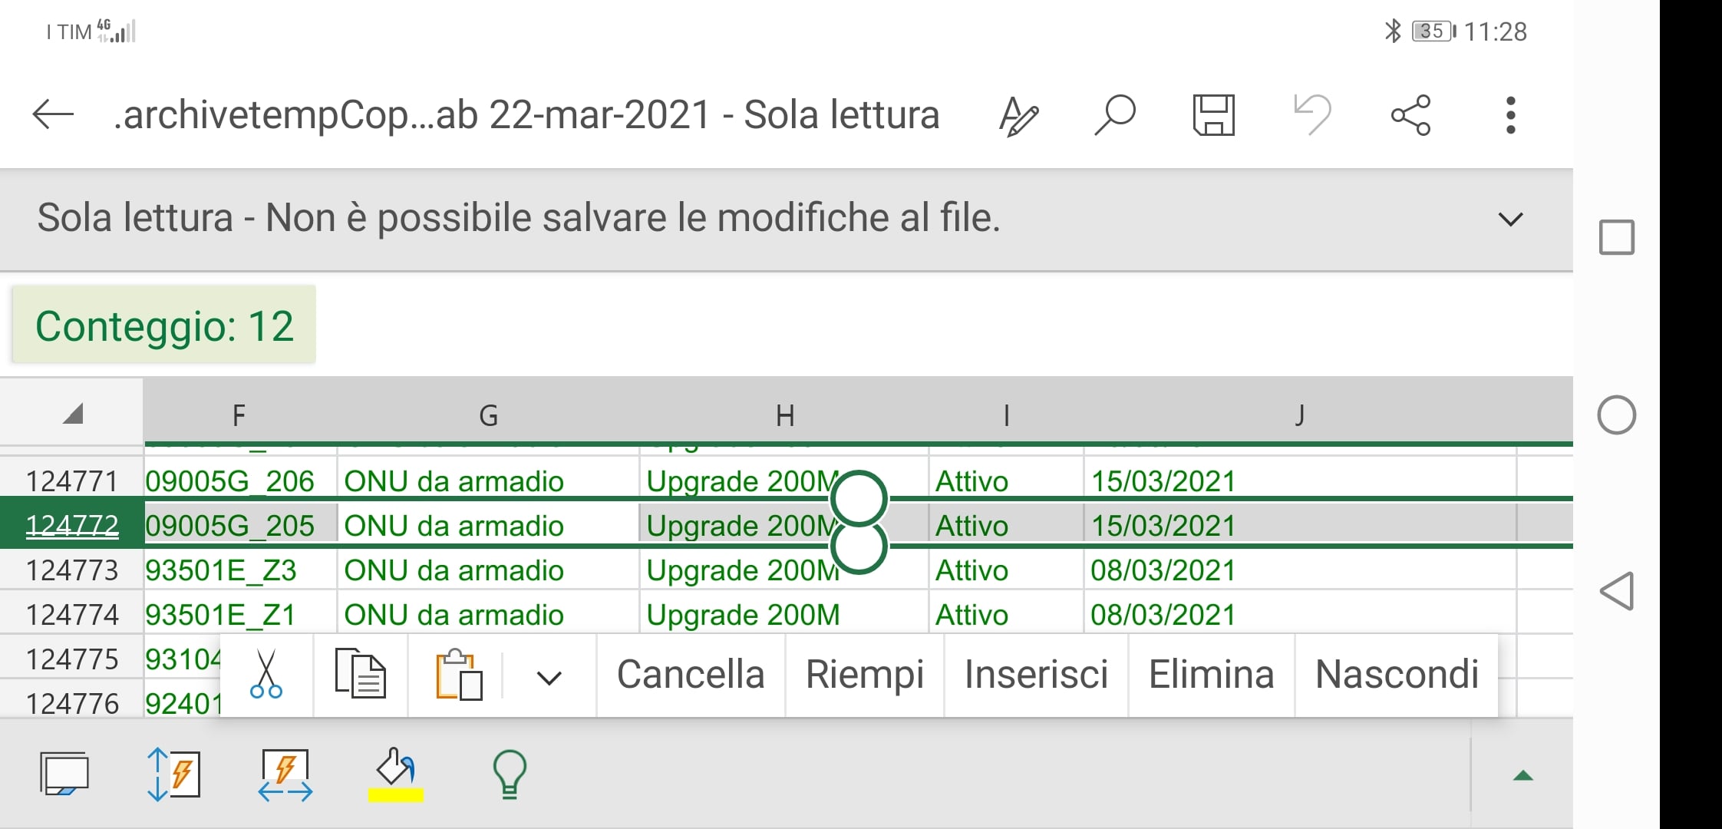
Task: Tap the magnifying glass search icon
Action: point(1115,115)
